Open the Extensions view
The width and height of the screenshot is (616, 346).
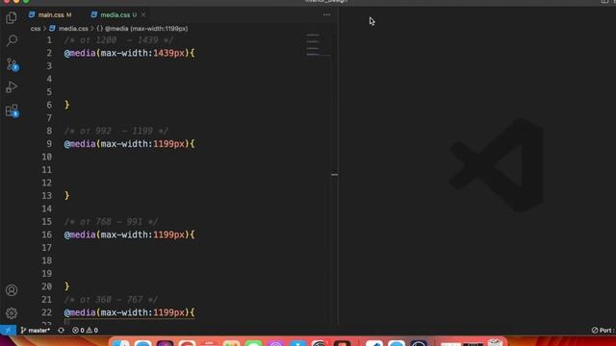point(12,111)
